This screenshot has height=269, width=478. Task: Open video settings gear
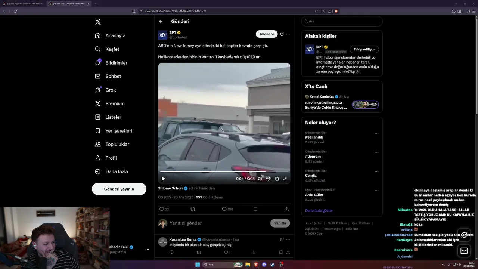pos(268,179)
